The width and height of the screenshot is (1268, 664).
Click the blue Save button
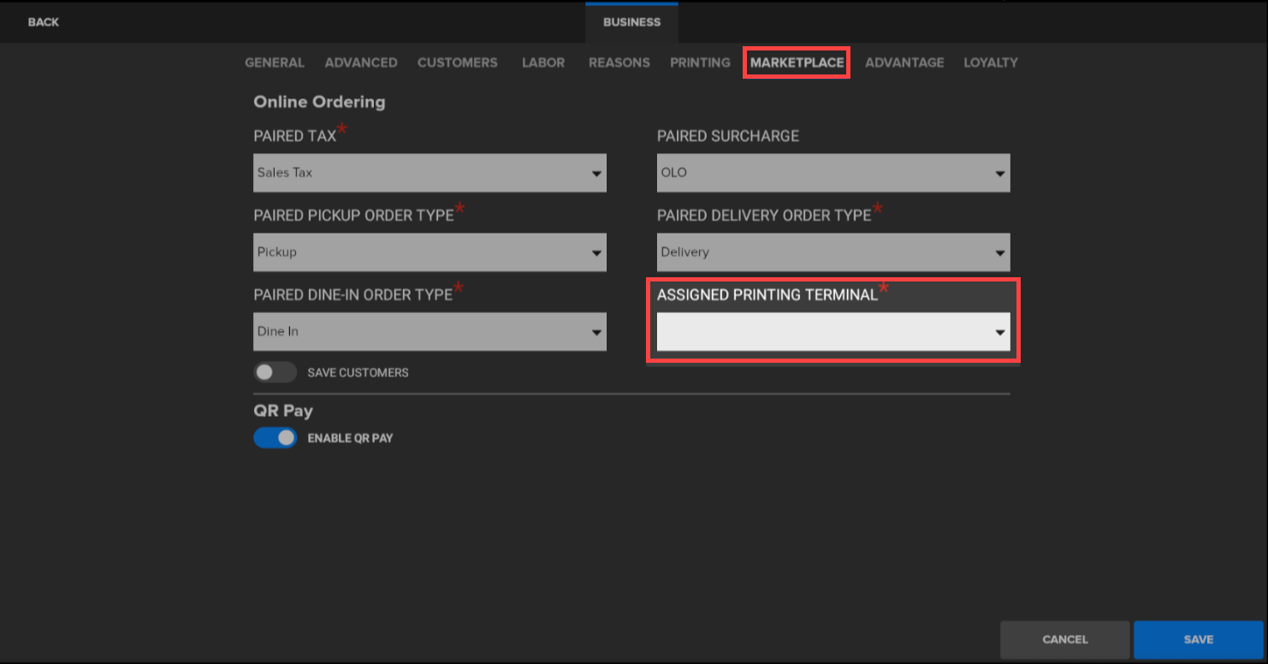pyautogui.click(x=1198, y=639)
